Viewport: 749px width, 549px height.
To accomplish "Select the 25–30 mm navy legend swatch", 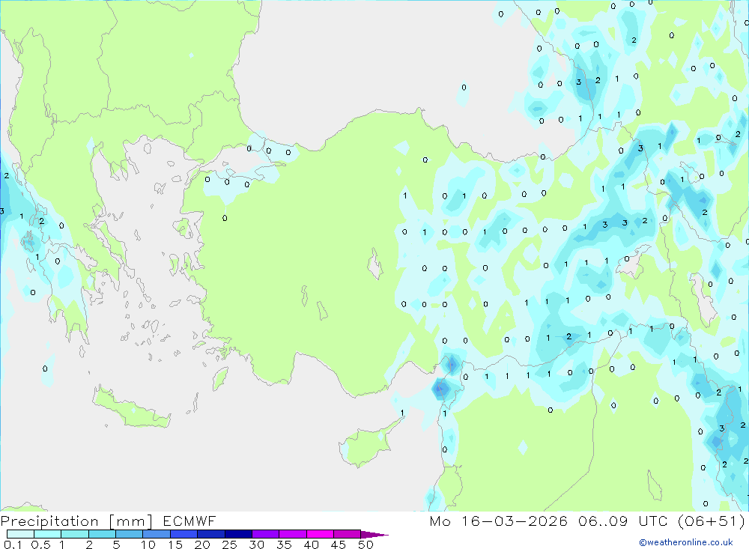I will click(x=238, y=534).
